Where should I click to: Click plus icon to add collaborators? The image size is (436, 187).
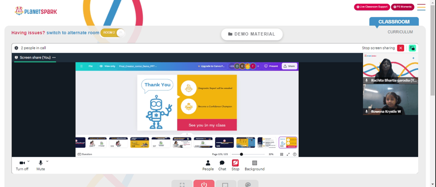click(258, 66)
